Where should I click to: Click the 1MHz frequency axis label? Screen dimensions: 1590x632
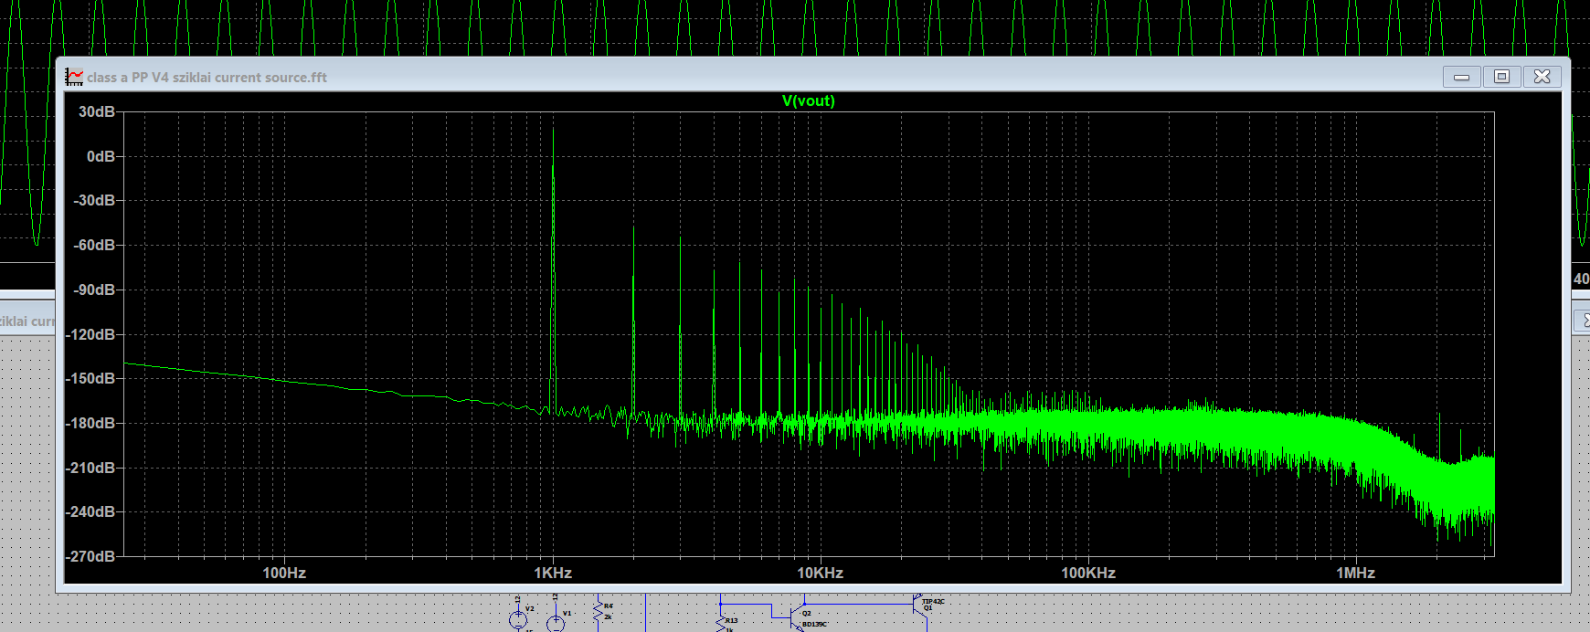(x=1356, y=573)
